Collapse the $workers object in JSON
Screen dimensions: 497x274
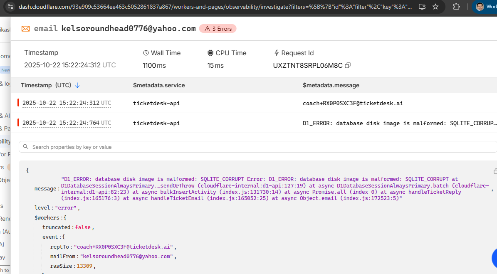(47, 218)
